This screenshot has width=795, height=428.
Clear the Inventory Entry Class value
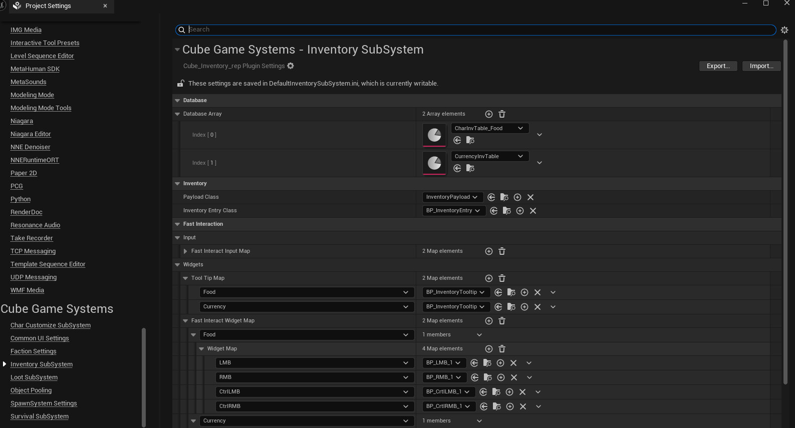point(533,211)
